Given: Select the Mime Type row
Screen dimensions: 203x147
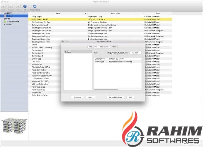Looking at the screenshot, I should (118, 62).
